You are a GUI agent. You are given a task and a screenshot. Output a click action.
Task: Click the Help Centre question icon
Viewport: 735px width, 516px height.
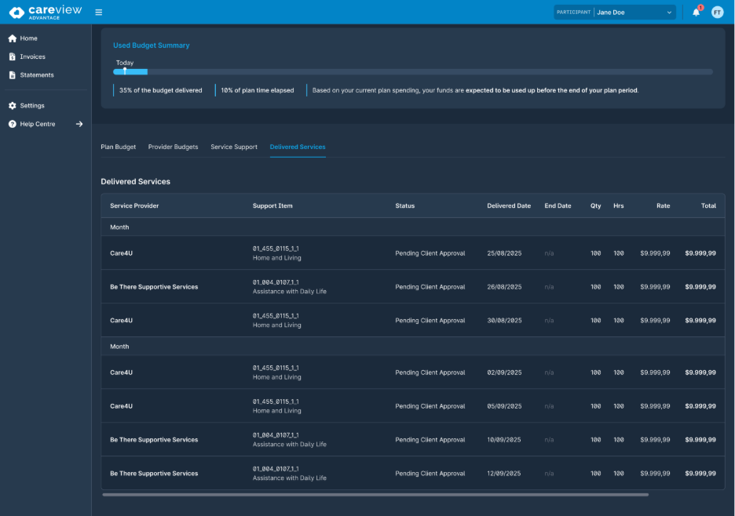pos(13,124)
